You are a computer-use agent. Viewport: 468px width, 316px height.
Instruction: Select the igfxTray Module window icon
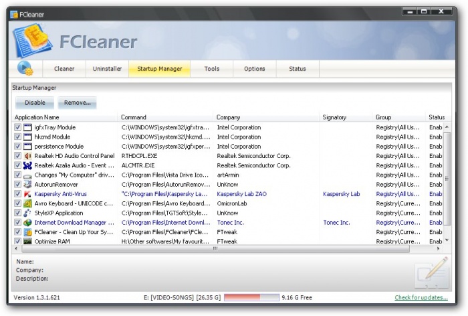[27, 127]
